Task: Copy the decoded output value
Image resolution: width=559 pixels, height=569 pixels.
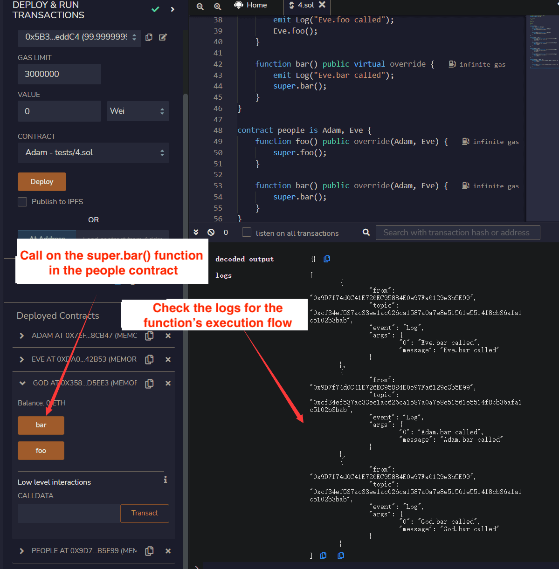Action: pos(327,259)
